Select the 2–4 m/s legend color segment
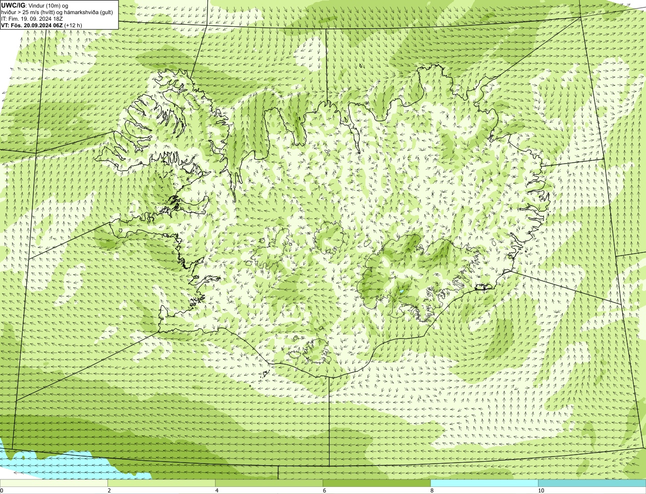This screenshot has width=646, height=494. click(161, 483)
